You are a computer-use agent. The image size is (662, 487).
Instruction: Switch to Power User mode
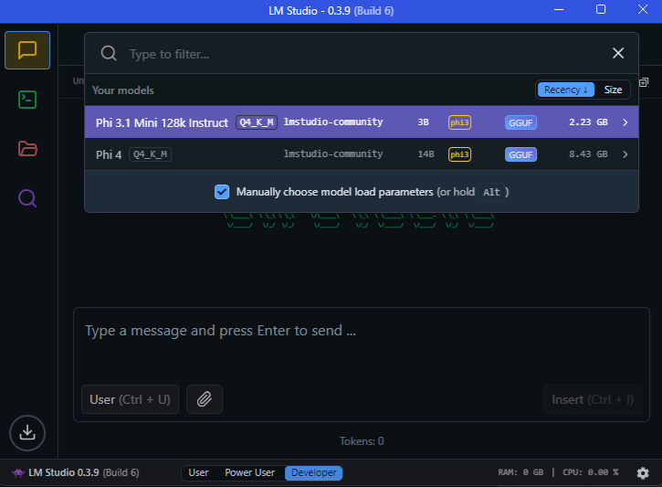click(249, 472)
